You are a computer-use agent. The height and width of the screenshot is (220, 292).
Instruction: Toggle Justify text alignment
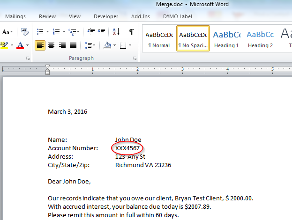point(73,45)
